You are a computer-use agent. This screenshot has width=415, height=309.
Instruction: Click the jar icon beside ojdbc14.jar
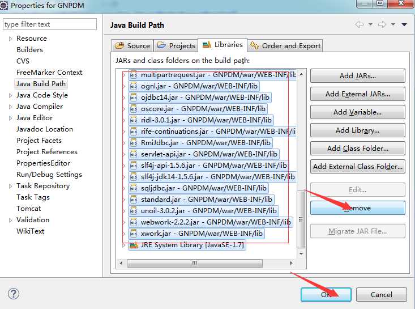[x=134, y=98]
